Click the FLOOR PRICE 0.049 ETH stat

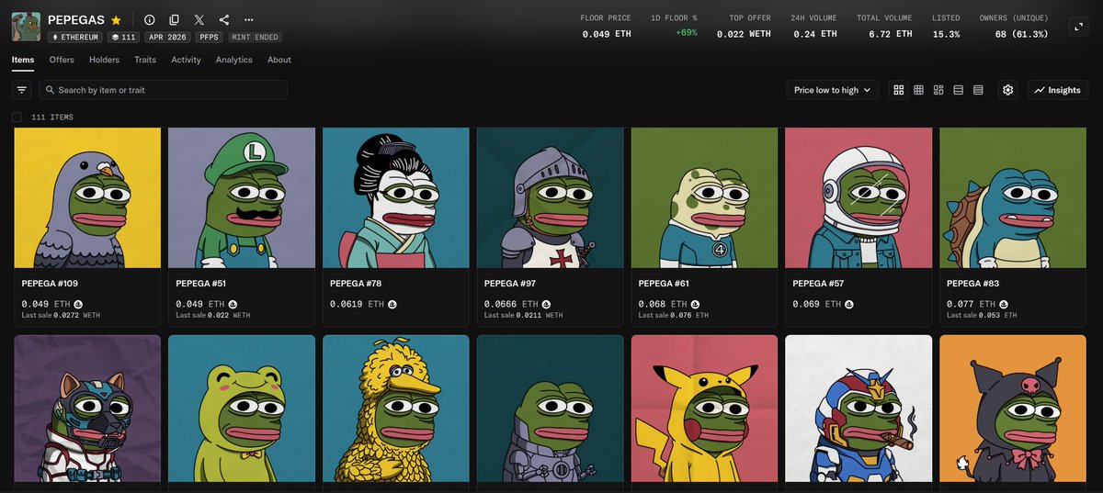click(606, 26)
